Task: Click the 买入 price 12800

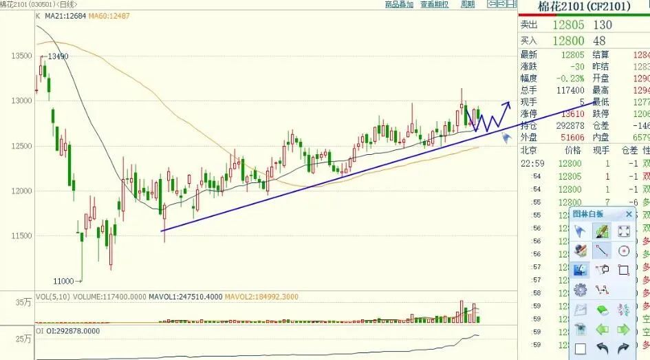Action: pos(568,41)
